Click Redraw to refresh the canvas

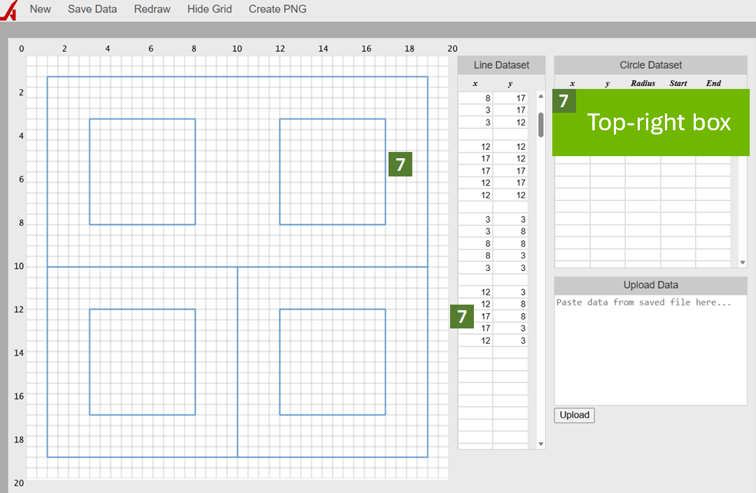click(x=152, y=9)
